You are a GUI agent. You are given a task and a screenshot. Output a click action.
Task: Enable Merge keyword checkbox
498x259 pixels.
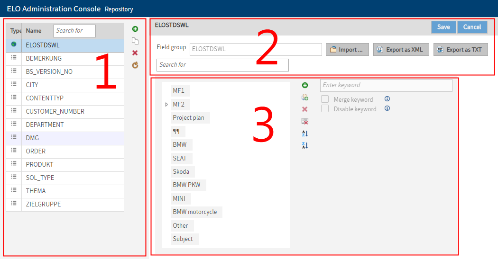(325, 99)
